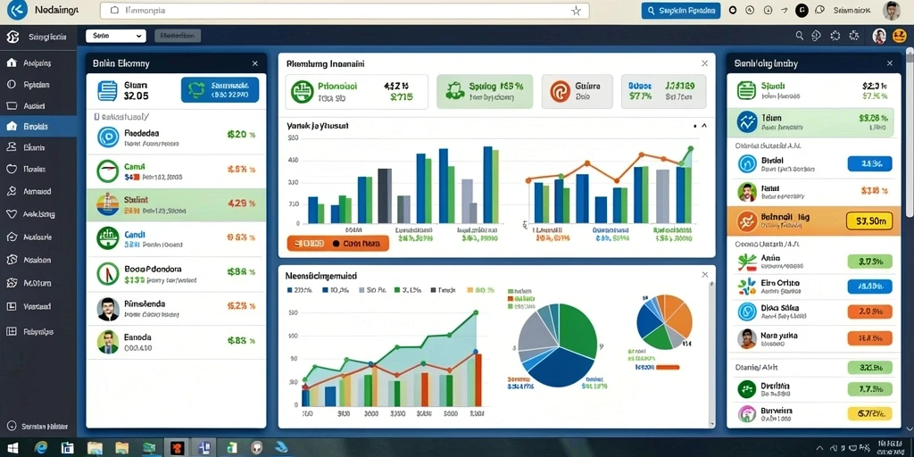The height and width of the screenshot is (457, 914).
Task: Select the highlighted Brolals sidebar menu item
Action: pos(37,127)
